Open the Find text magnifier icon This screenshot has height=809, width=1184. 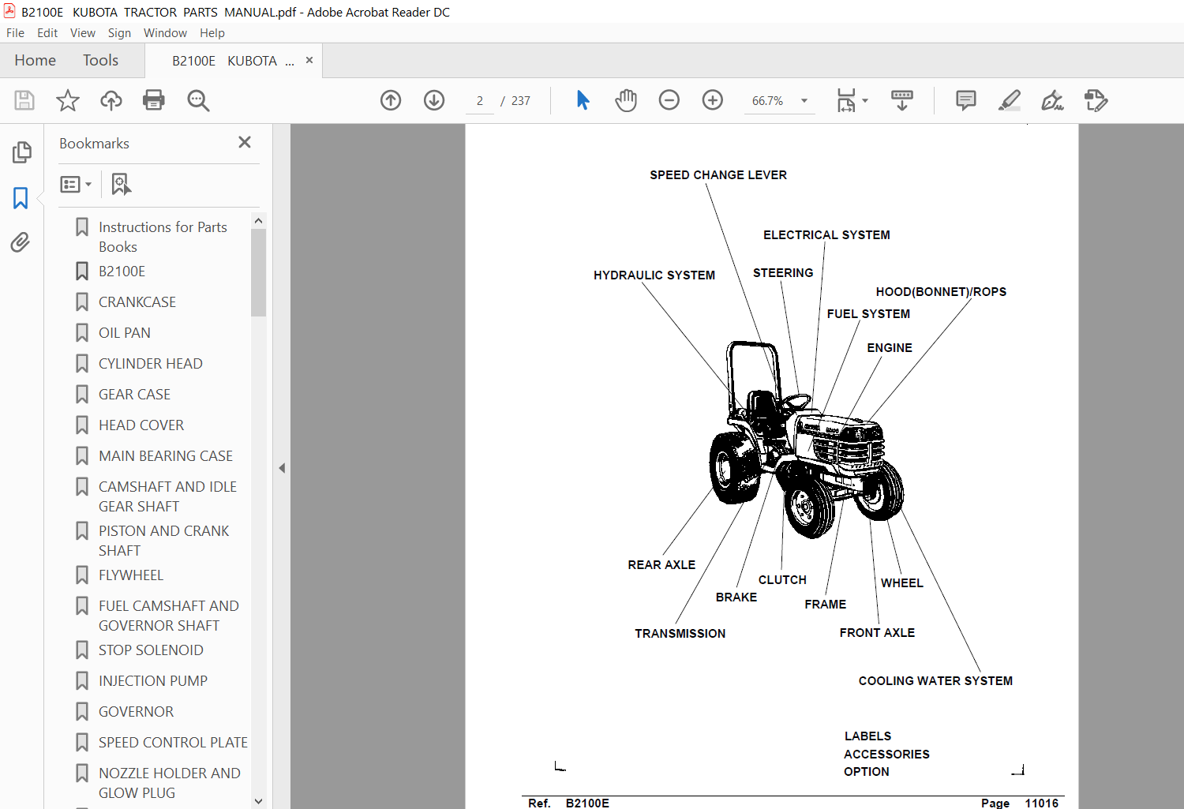coord(198,100)
